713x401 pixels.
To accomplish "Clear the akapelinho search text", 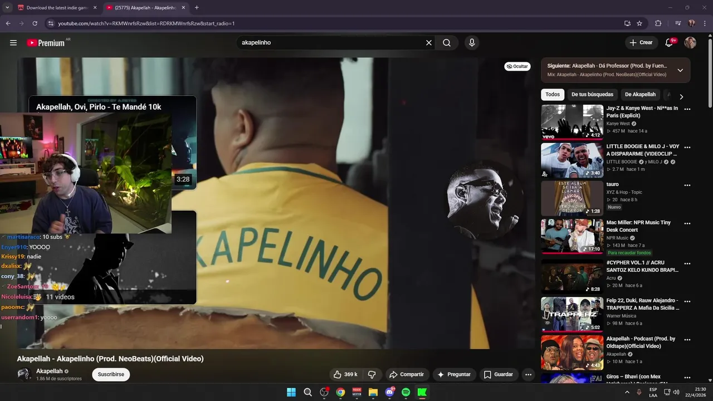I will click(429, 42).
